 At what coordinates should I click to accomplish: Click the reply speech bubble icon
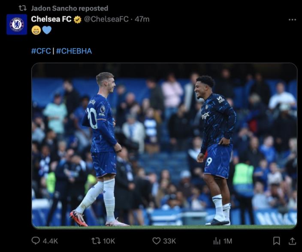click(36, 241)
